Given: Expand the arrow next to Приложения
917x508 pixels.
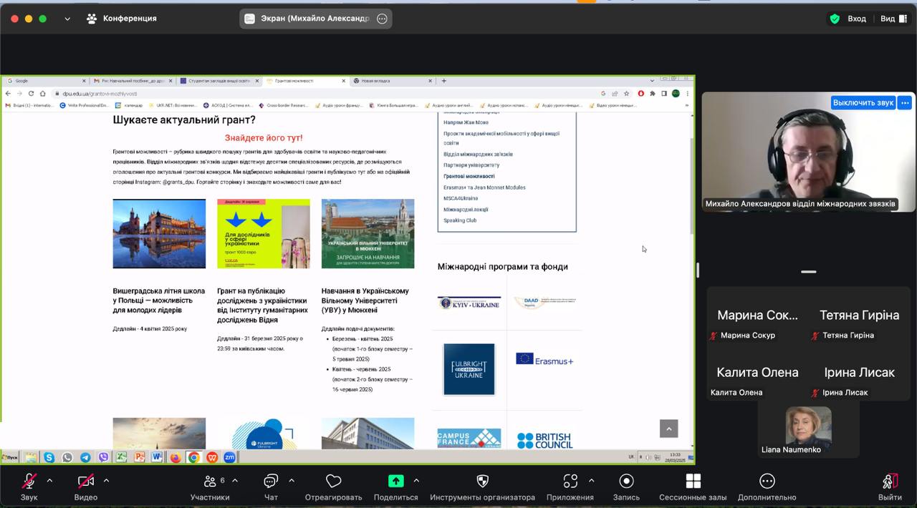Looking at the screenshot, I should (591, 480).
